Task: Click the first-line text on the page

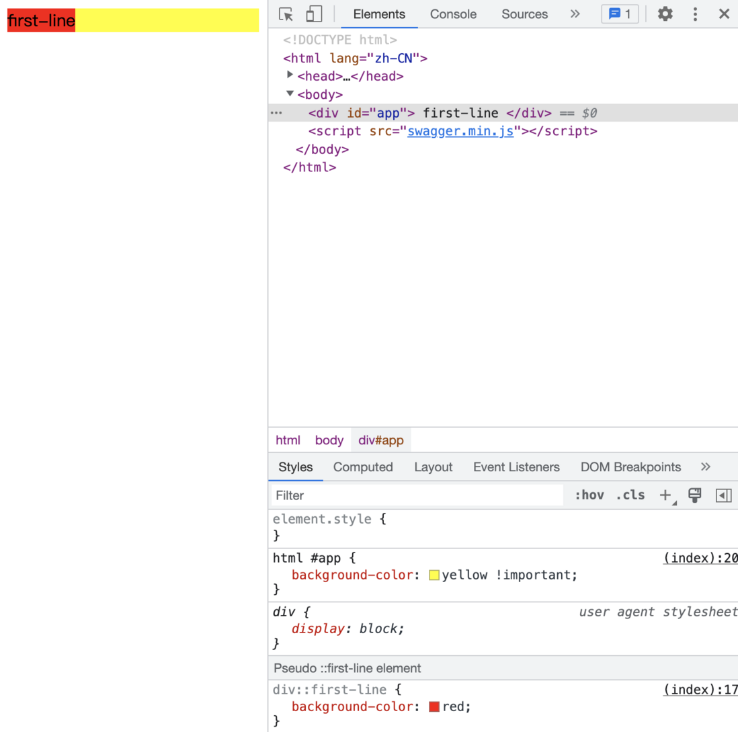Action: coord(42,20)
